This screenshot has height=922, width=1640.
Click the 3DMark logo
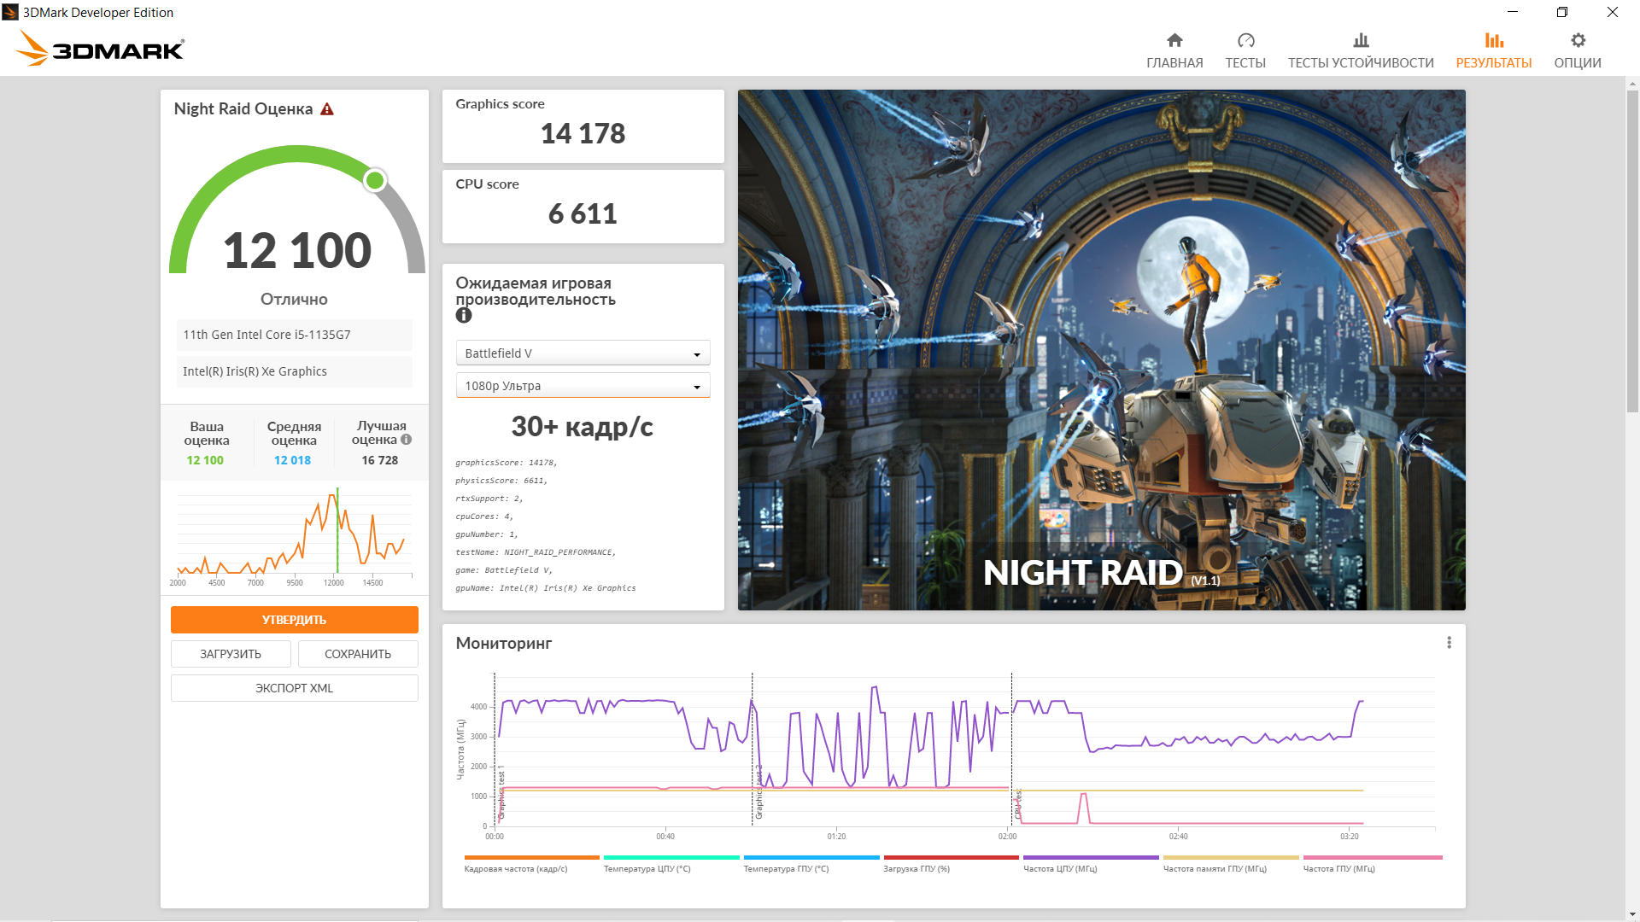pos(100,49)
